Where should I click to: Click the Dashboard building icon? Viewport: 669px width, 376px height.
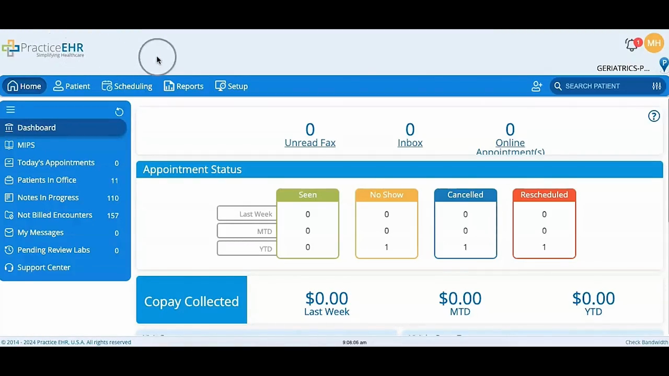click(x=9, y=127)
